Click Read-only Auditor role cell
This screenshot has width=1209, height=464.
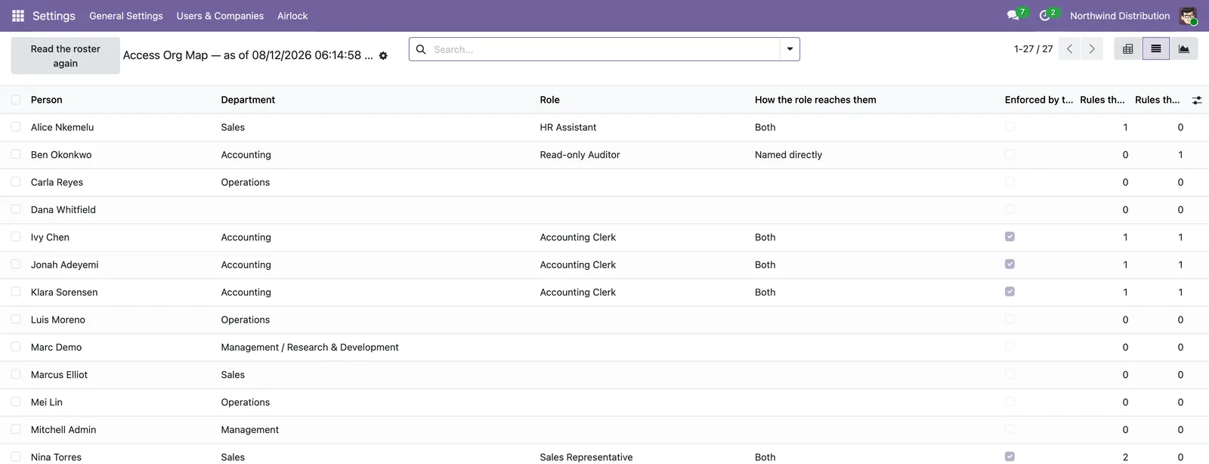coord(580,155)
